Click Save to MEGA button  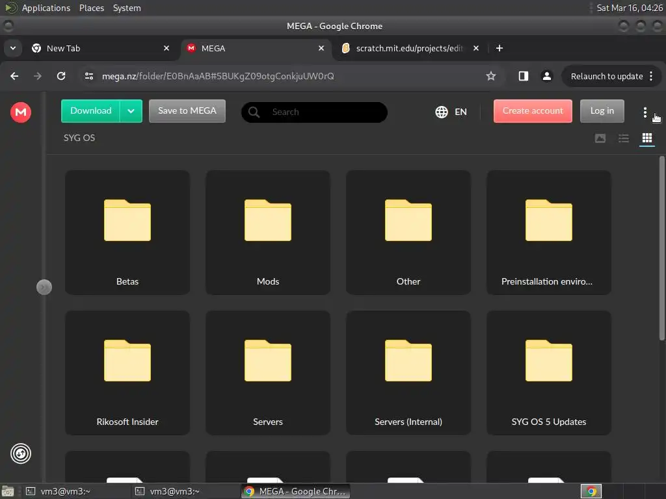click(x=187, y=111)
